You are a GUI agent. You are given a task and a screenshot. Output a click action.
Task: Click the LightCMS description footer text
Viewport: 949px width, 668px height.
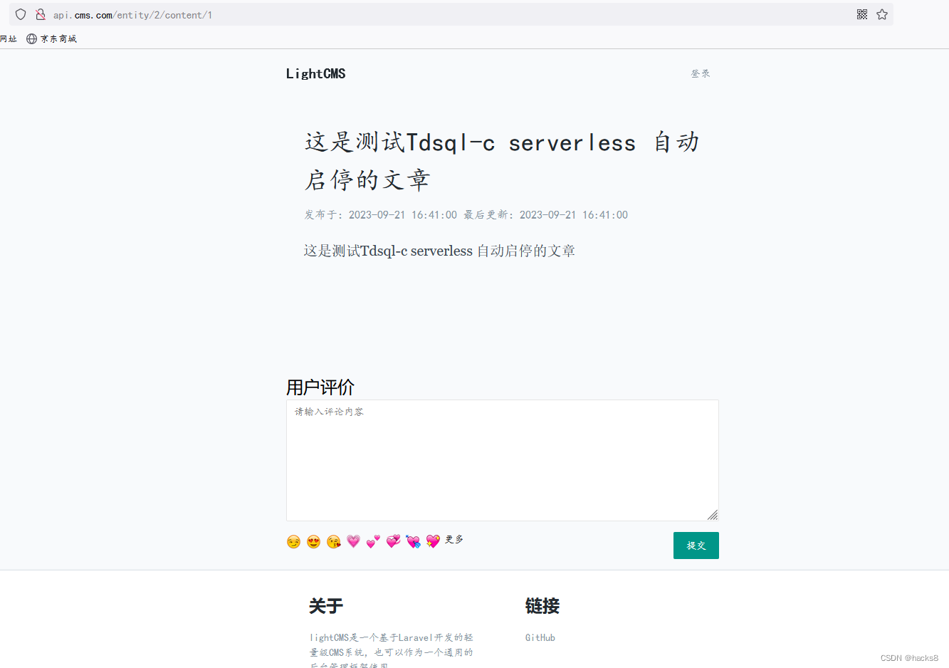(x=391, y=651)
